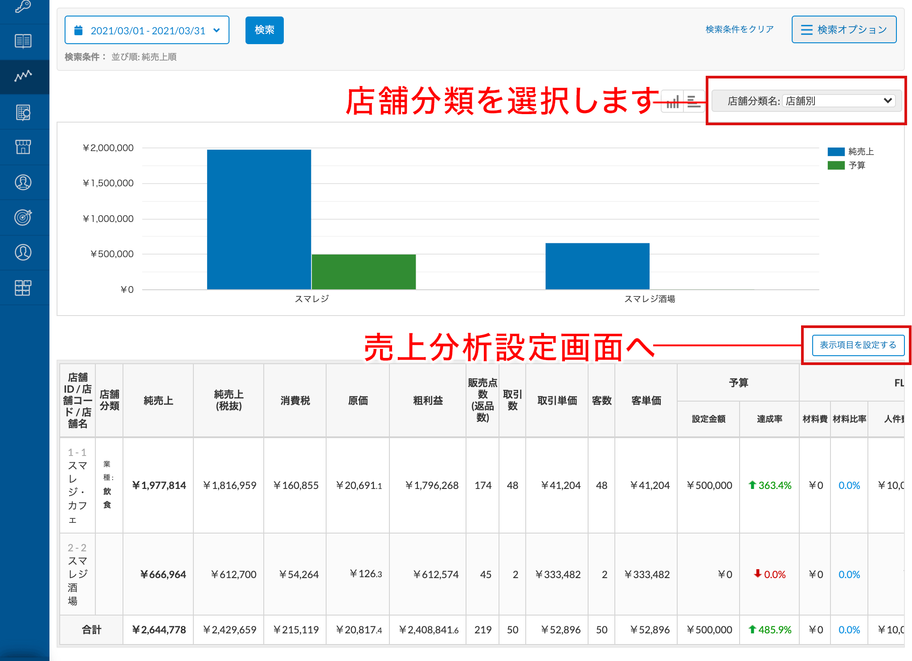
Task: Open the 店舗分類名 店舗別 dropdown
Action: point(839,101)
